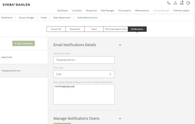Open Software Update

coord(181,11)
